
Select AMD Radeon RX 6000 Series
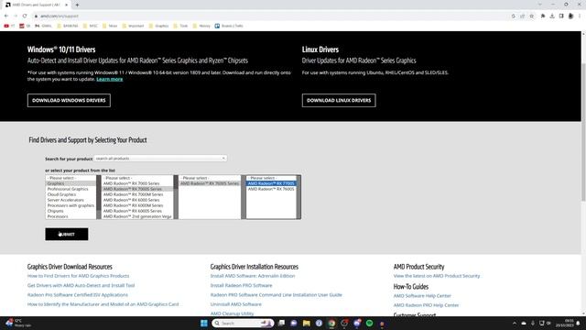[x=137, y=200]
